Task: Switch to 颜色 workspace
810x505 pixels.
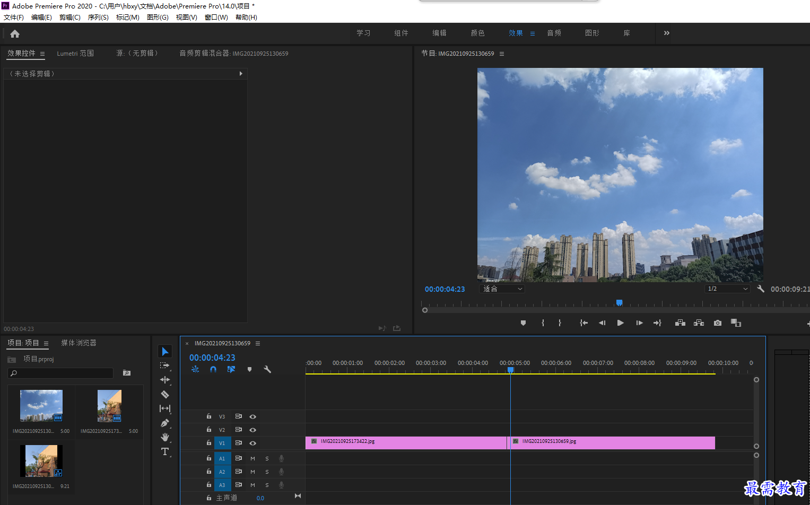Action: coord(477,33)
